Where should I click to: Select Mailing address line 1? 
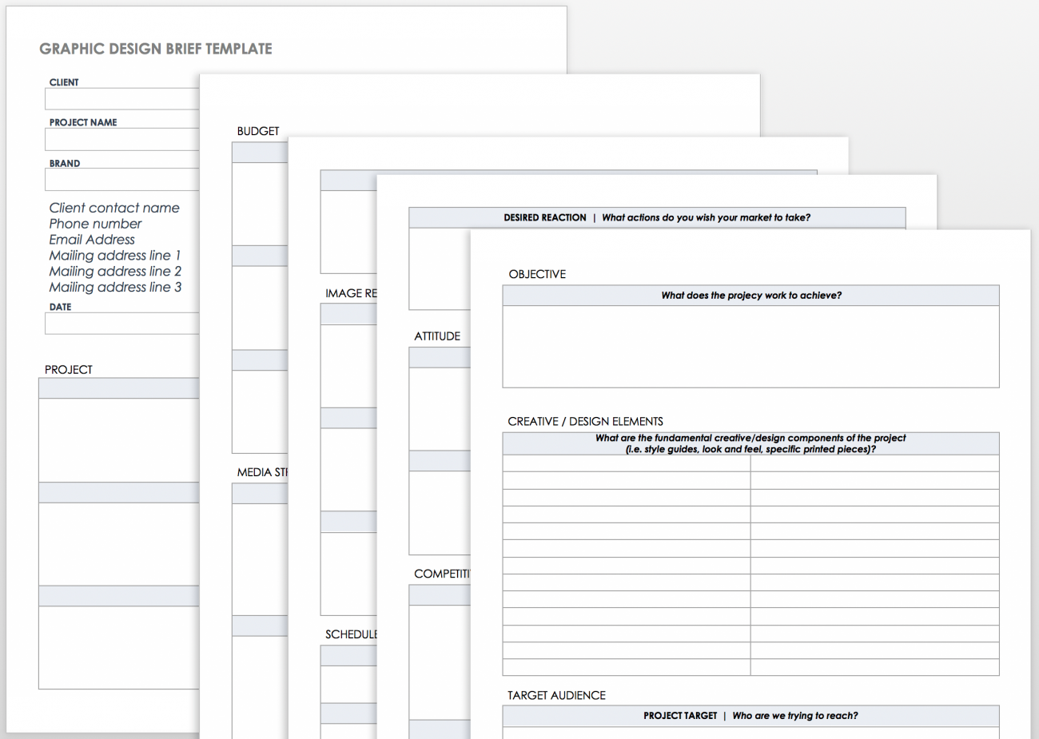coord(115,256)
